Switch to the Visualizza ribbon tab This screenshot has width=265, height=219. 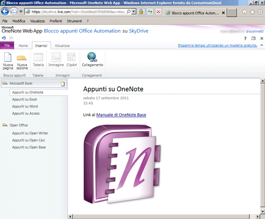(62, 46)
